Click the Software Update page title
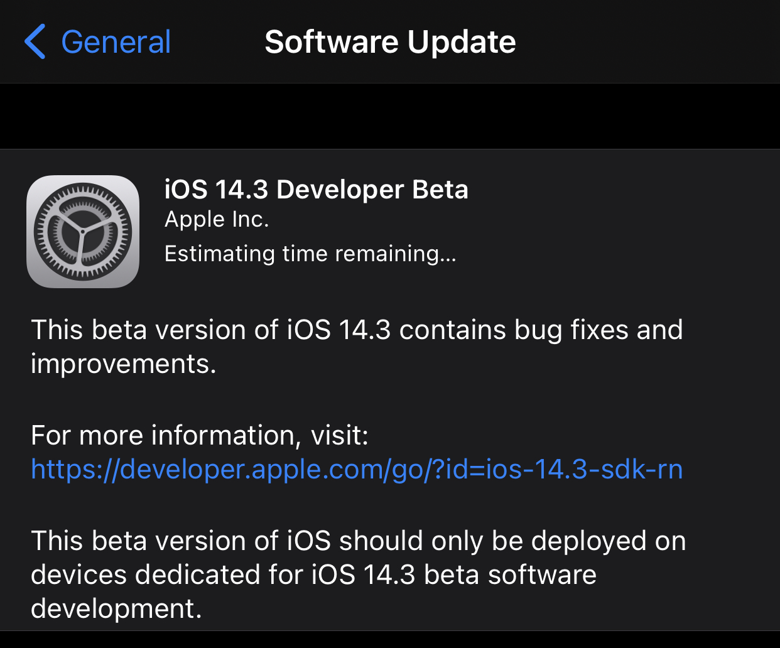 coord(390,42)
